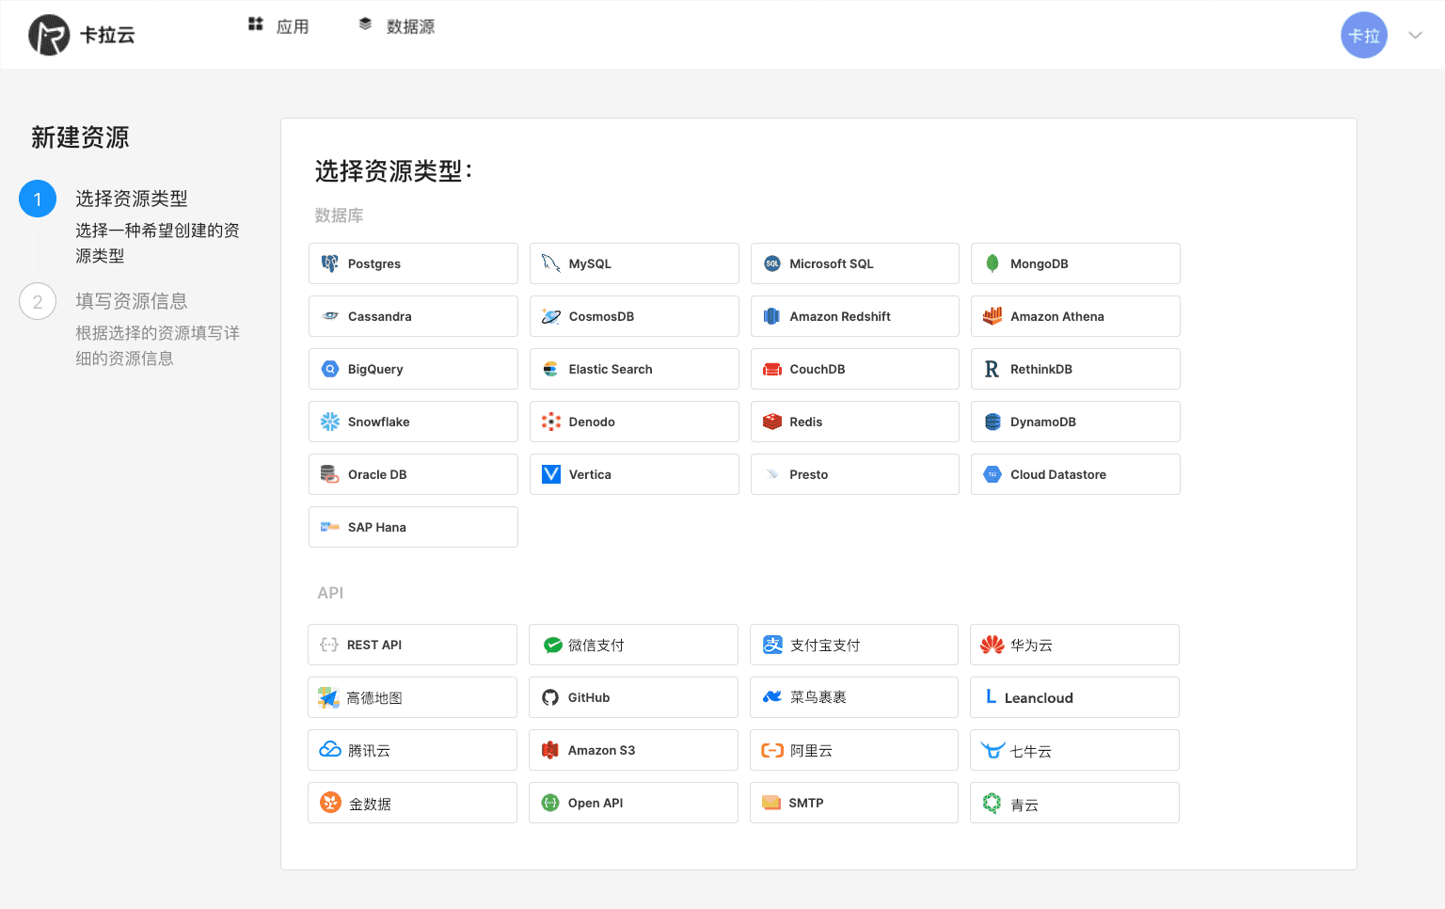Click the 微信支付 green icon

(550, 645)
